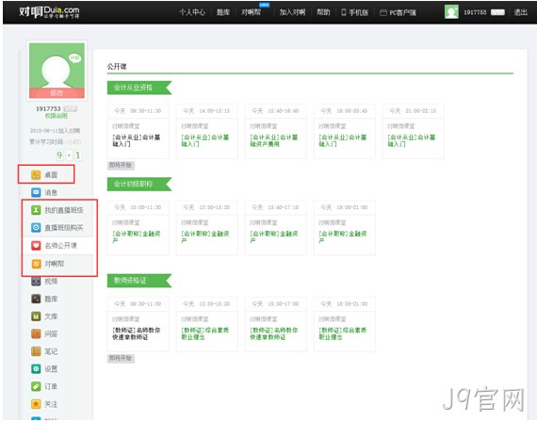
Task: Select the 名师公开课 heart icon
Action: pyautogui.click(x=36, y=246)
